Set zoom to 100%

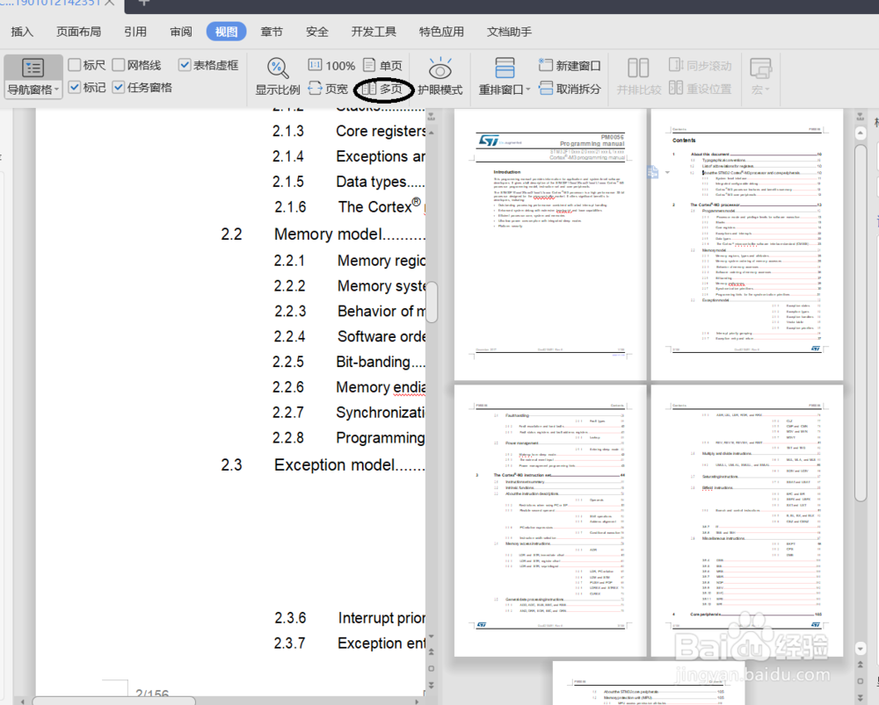(331, 66)
